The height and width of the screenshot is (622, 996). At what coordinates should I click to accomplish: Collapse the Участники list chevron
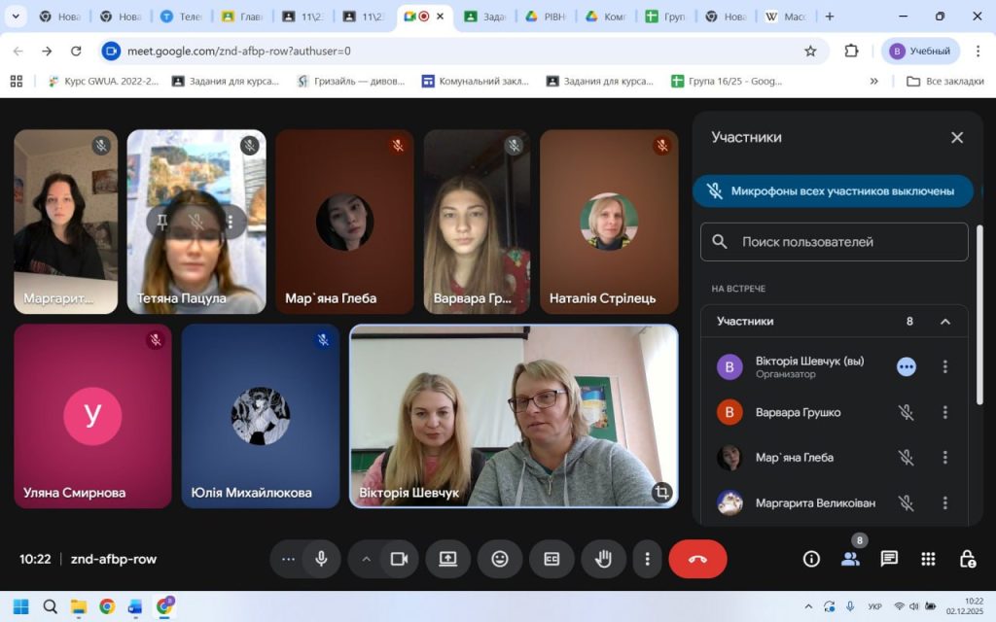(944, 322)
